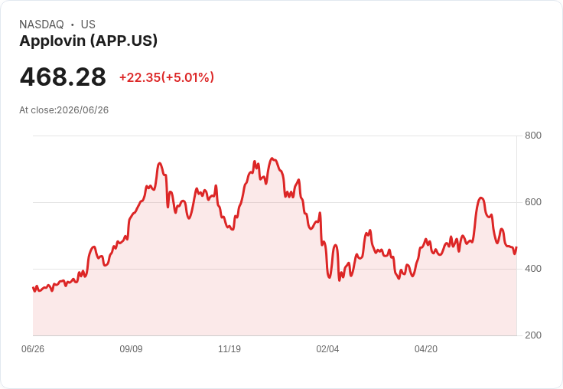Click the 800 y-axis label
The width and height of the screenshot is (563, 389).
(x=533, y=136)
